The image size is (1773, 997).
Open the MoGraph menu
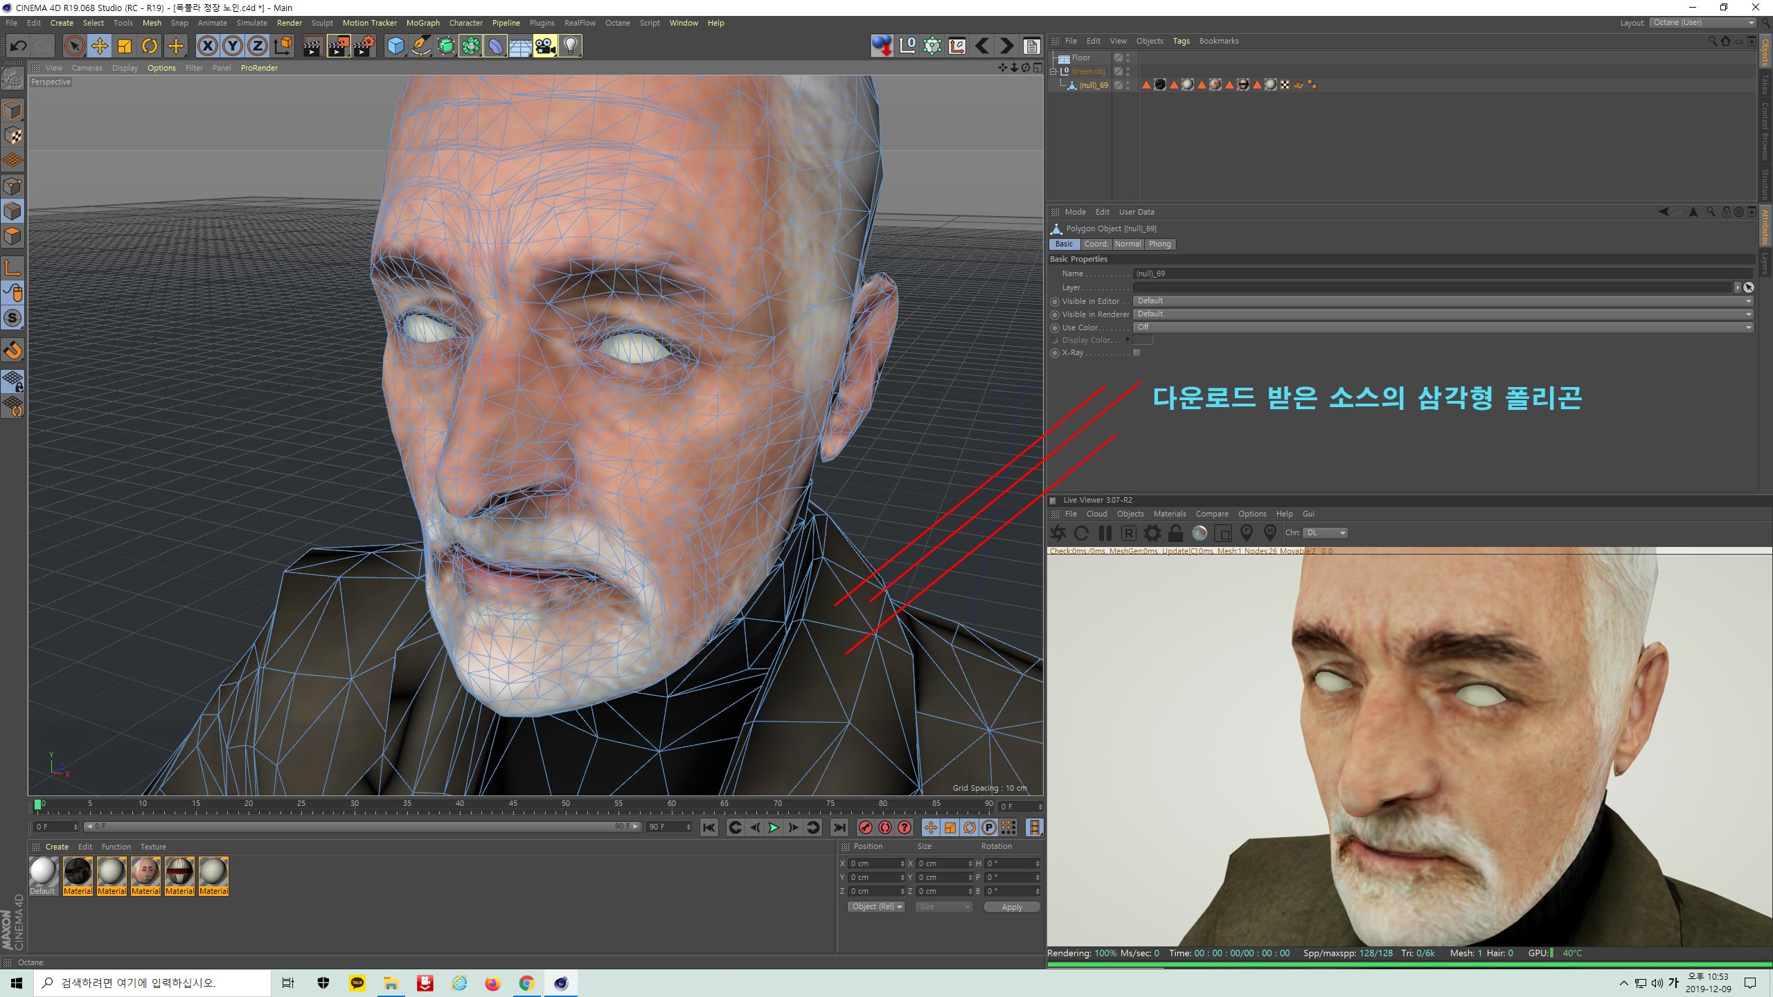point(423,23)
